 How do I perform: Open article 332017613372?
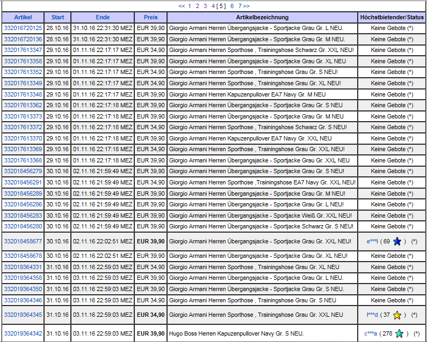click(23, 127)
